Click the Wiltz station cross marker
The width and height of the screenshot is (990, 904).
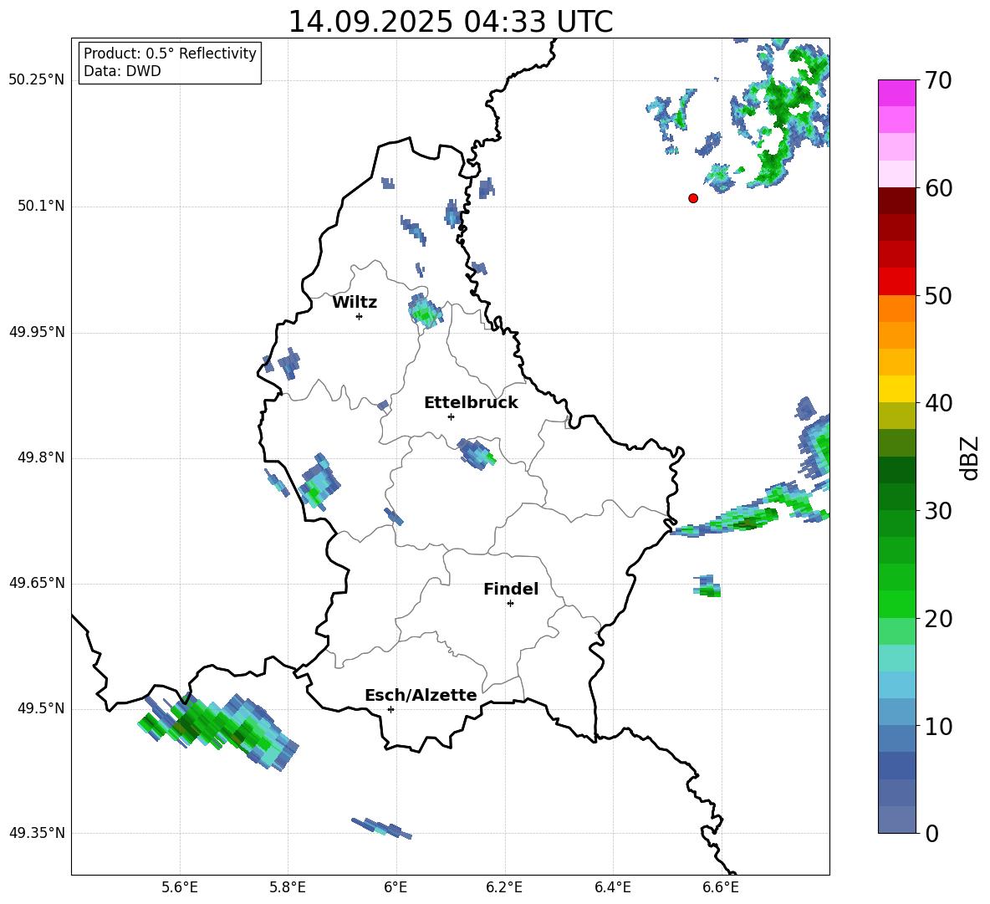360,316
